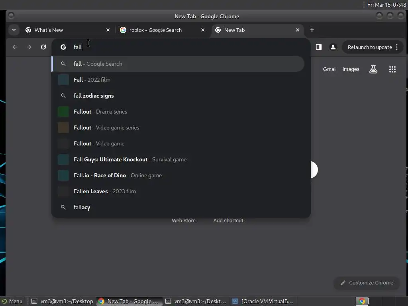
Task: Select 'Fall.io - Race of Dino' suggestion
Action: click(x=178, y=175)
